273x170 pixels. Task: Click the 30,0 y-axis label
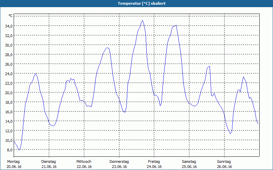pyautogui.click(x=9, y=45)
